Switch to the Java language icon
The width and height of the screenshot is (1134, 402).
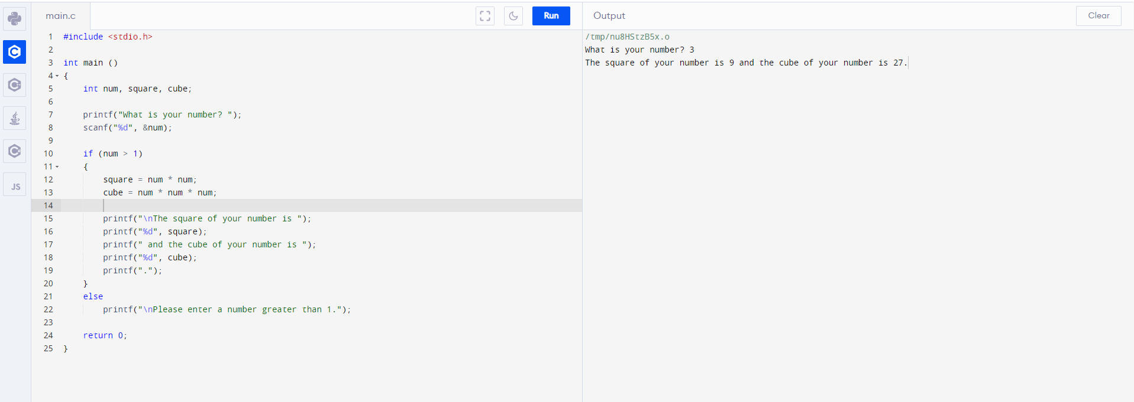15,118
